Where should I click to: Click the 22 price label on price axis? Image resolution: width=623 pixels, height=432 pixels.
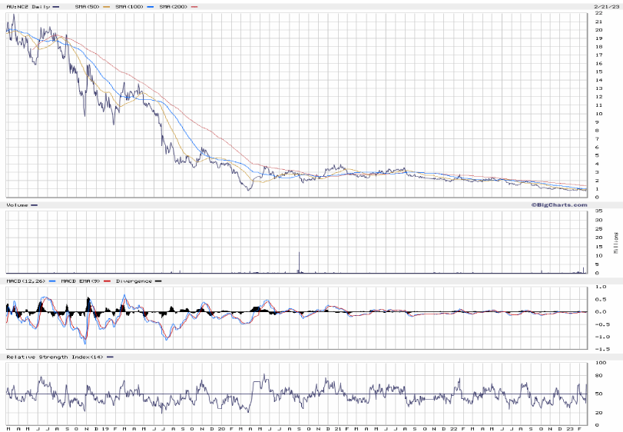597,14
